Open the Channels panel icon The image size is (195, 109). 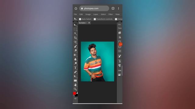(x=119, y=37)
